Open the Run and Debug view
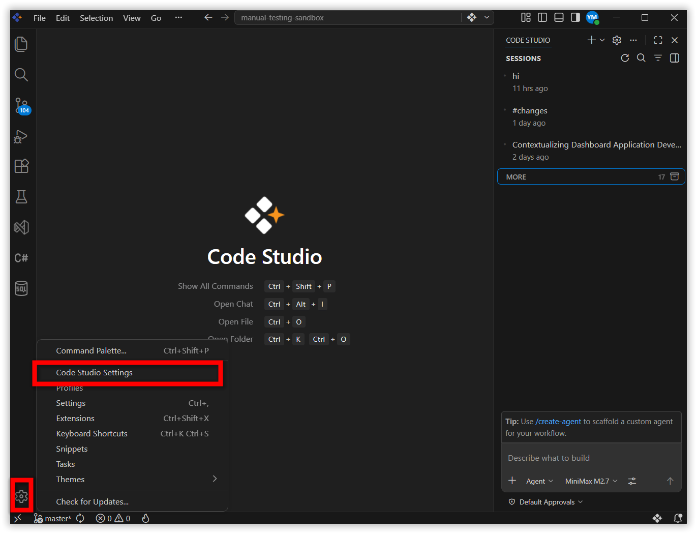 [x=21, y=136]
